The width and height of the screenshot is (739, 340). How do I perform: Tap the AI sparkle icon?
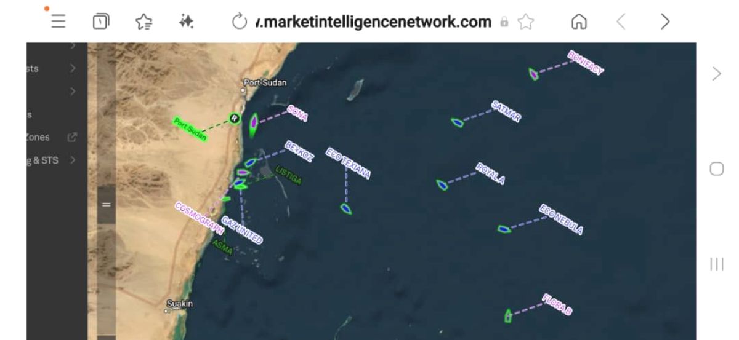coord(183,22)
